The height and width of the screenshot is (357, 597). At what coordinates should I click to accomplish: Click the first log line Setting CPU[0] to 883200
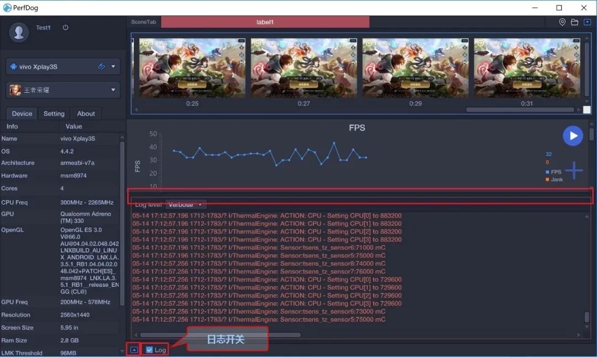click(267, 216)
